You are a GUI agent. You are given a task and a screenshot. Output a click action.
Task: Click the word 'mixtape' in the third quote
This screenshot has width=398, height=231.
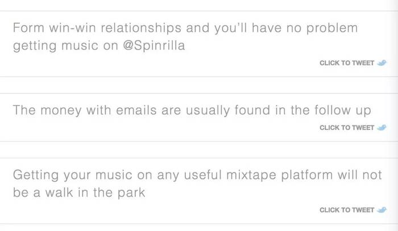click(251, 175)
